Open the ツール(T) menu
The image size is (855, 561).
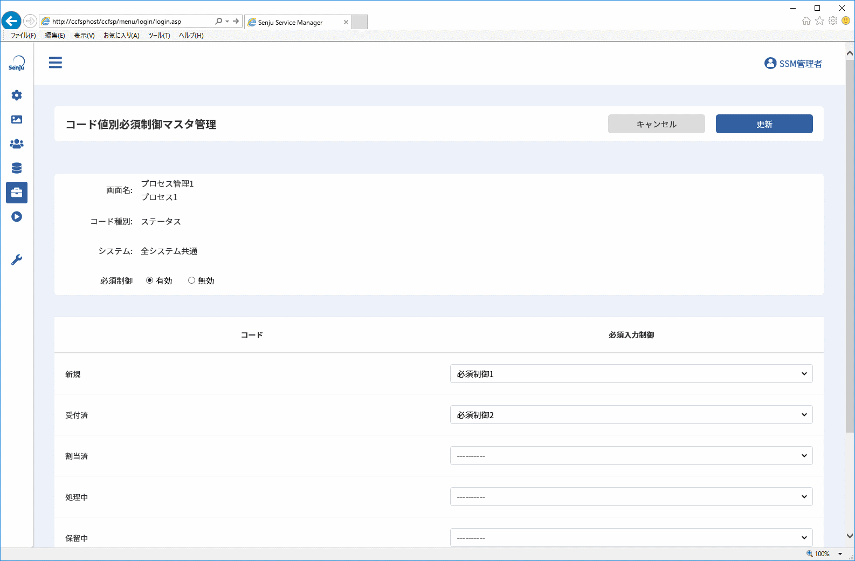pos(159,36)
